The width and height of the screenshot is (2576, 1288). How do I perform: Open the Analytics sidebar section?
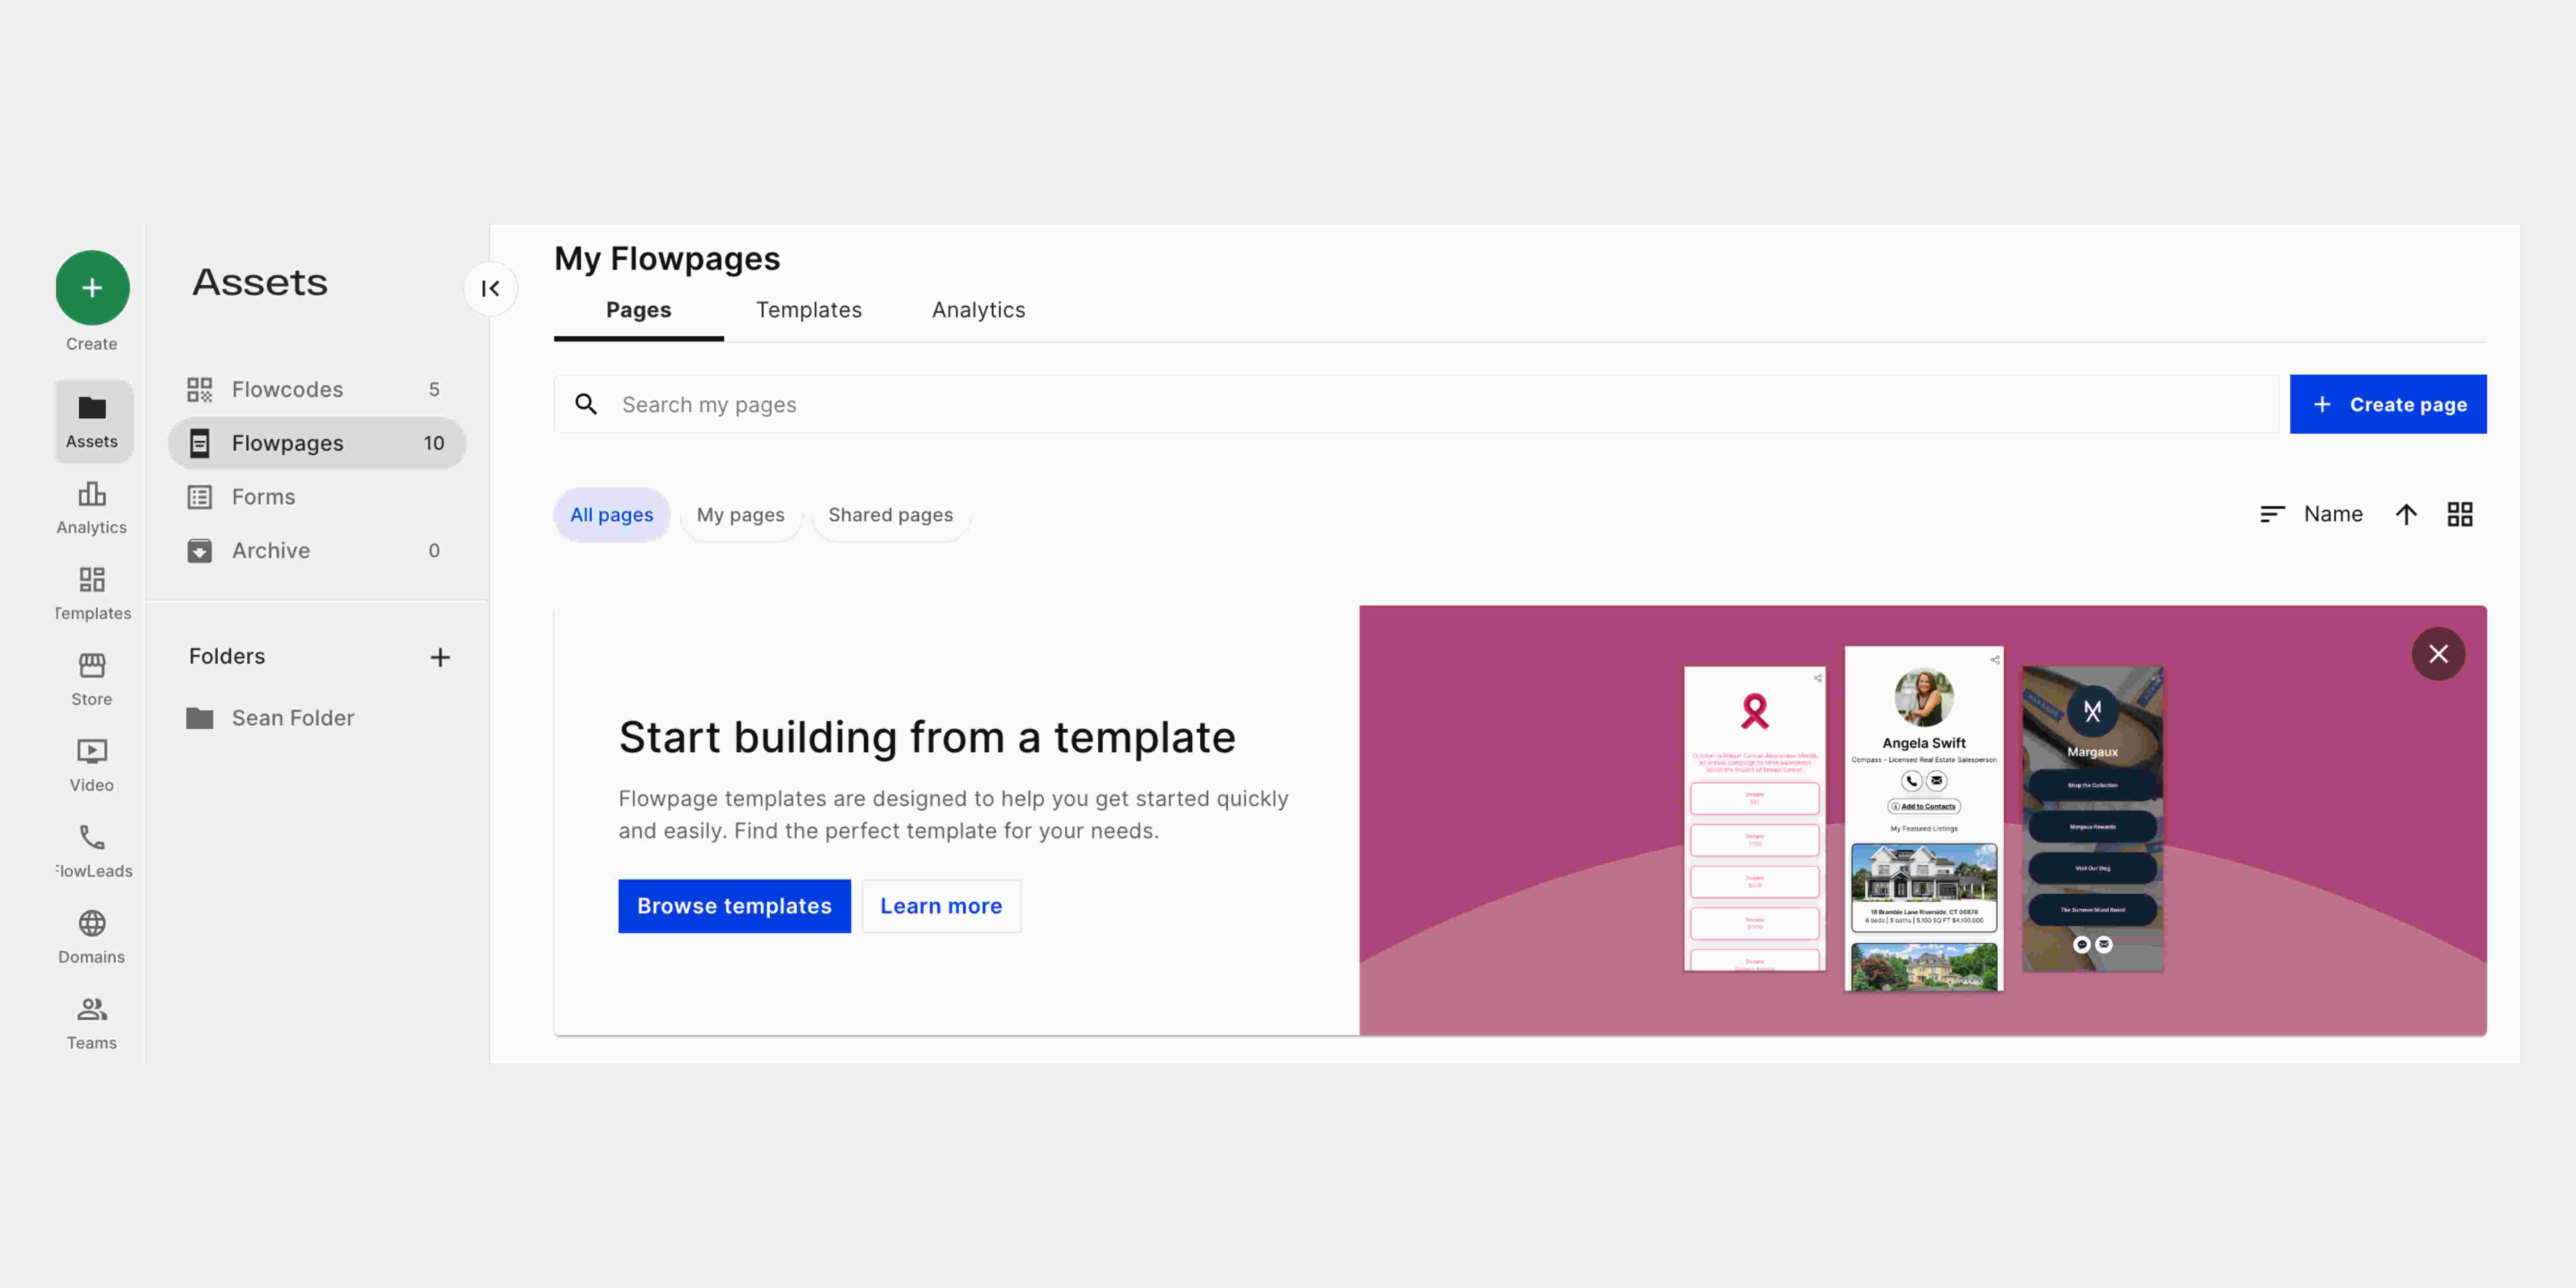(92, 507)
